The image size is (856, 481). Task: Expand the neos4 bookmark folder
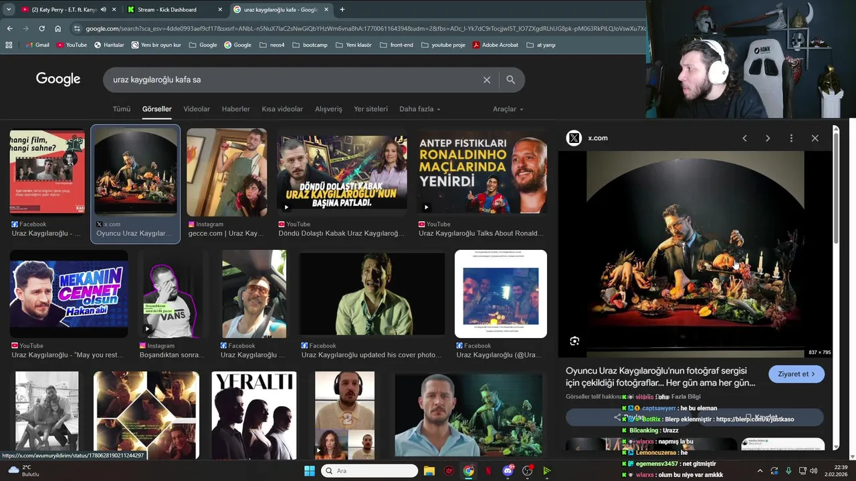click(x=272, y=45)
